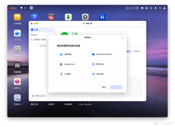This screenshot has width=175, height=127.
Task: Select 夸克网盘 cloud drive
Action: [103, 74]
